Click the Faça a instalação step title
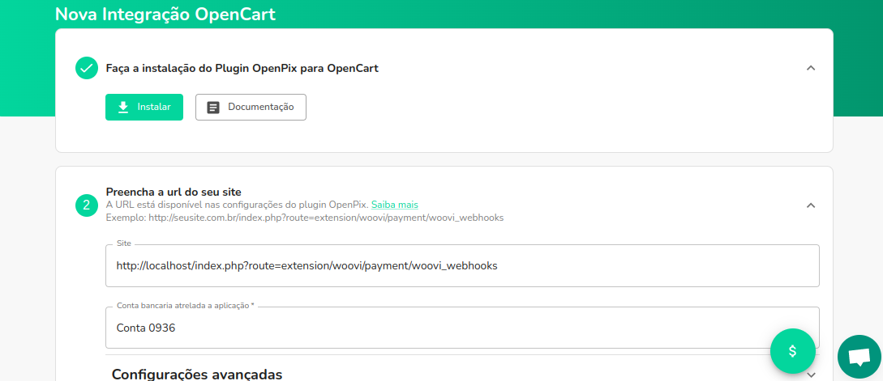 point(242,68)
